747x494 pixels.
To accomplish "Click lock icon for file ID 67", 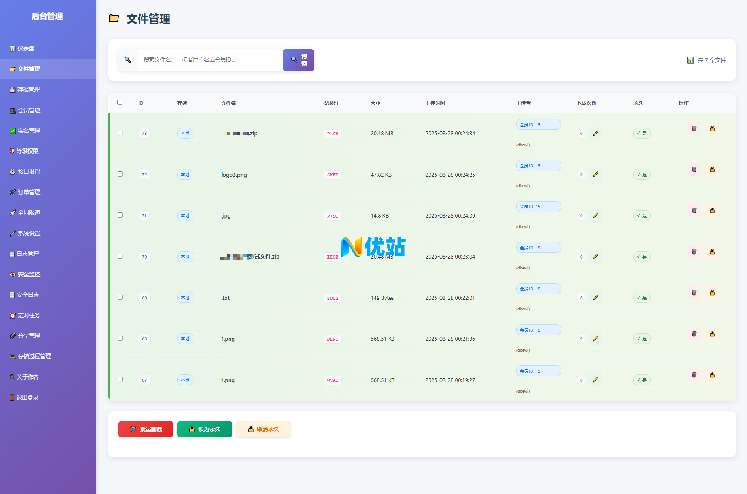I will [712, 375].
